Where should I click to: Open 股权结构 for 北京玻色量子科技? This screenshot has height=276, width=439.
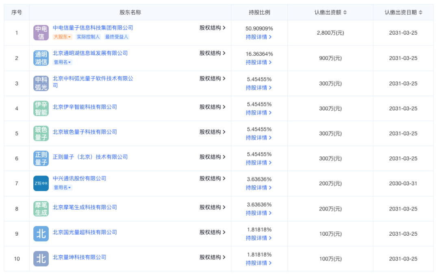tap(212, 132)
